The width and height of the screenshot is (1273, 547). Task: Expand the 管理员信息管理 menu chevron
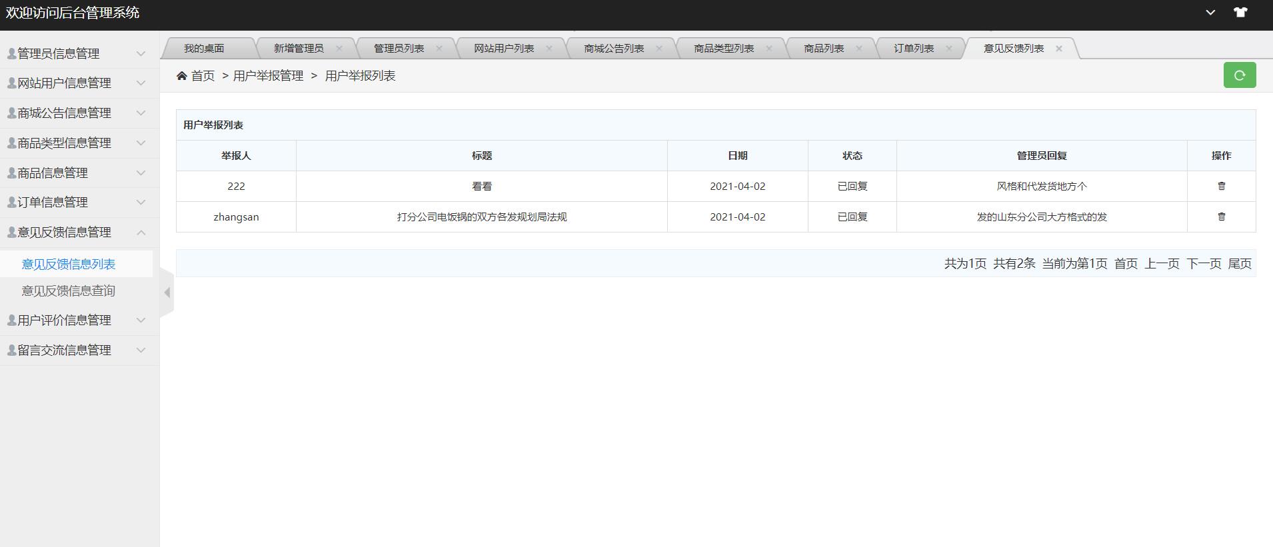coord(141,53)
